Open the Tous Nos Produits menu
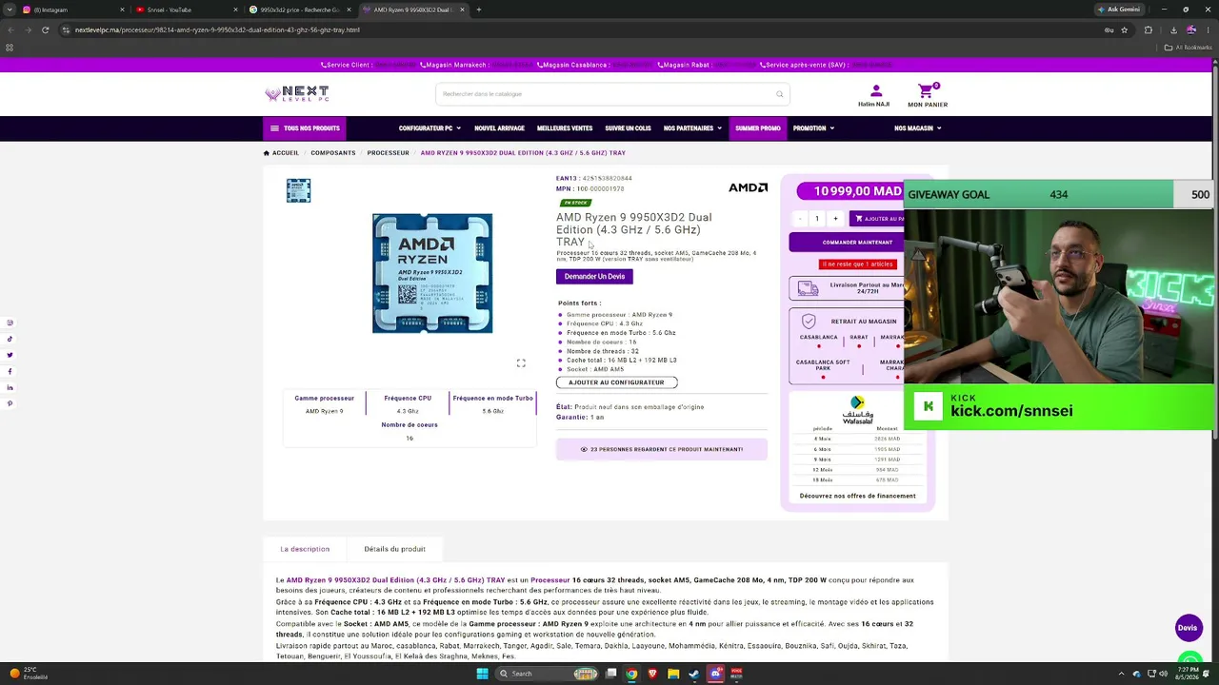1219x685 pixels. point(304,128)
